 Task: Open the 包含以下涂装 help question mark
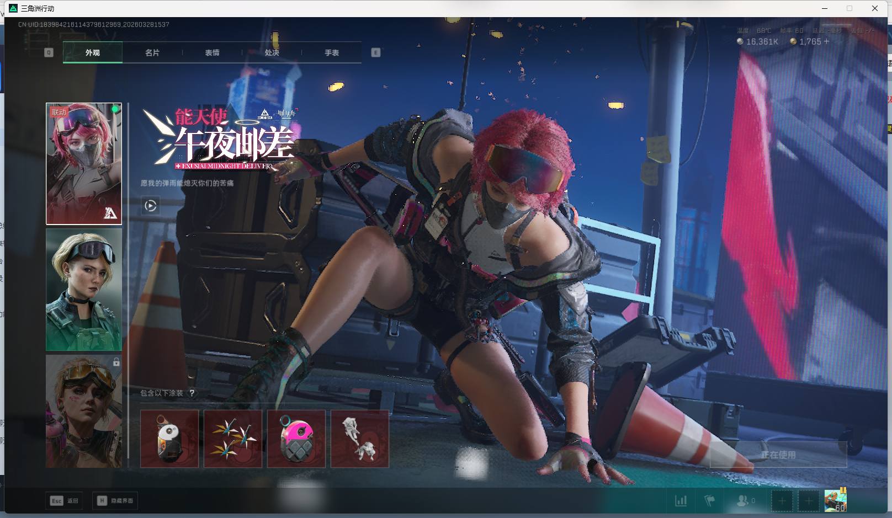(x=192, y=393)
